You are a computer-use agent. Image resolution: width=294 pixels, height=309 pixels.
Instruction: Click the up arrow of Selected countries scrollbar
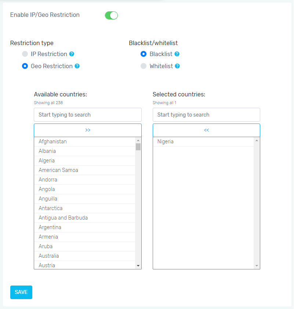point(257,140)
